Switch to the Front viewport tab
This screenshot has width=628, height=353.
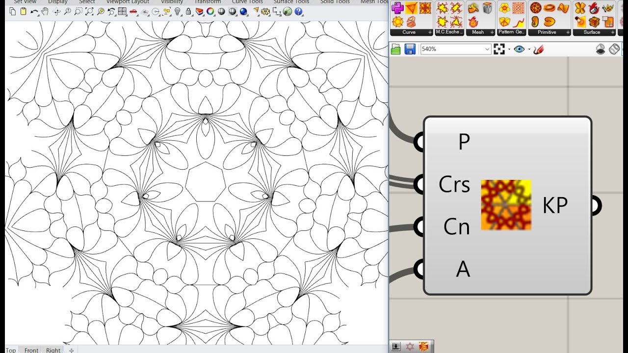[31, 350]
